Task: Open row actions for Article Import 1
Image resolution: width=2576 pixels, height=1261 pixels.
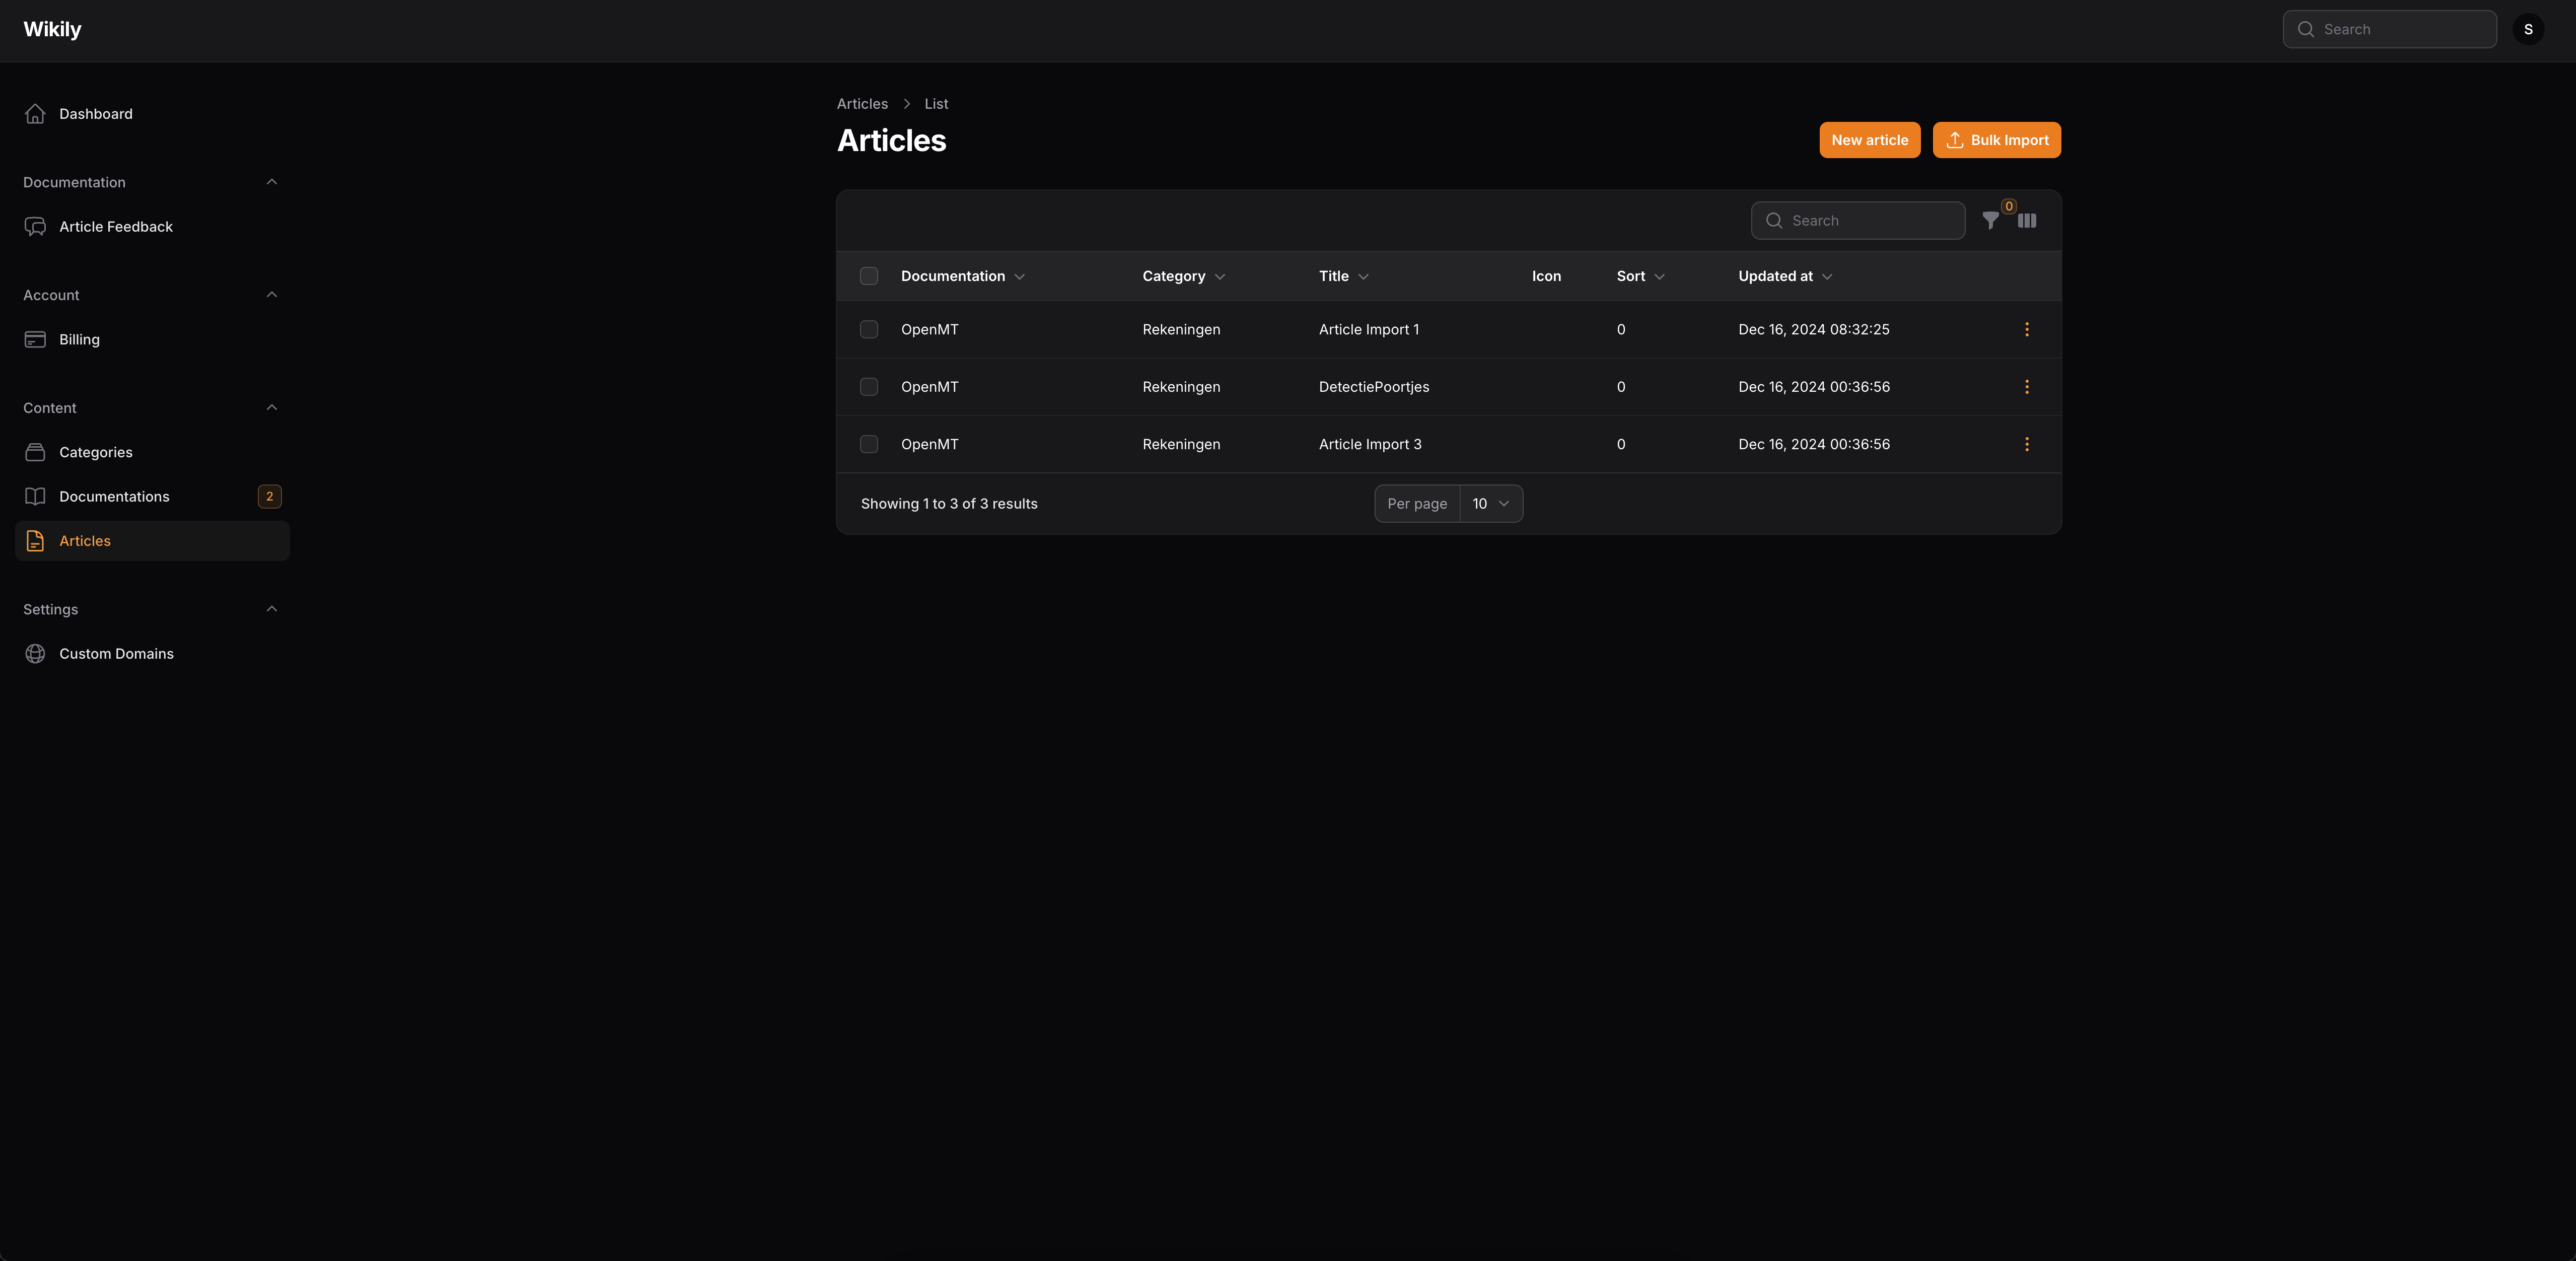Action: tap(2027, 330)
